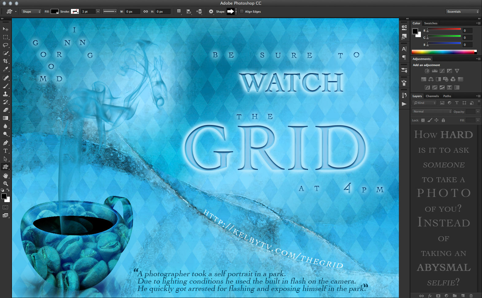This screenshot has height=298, width=482.
Task: Add a Color Balance adjustment
Action: coord(431,79)
